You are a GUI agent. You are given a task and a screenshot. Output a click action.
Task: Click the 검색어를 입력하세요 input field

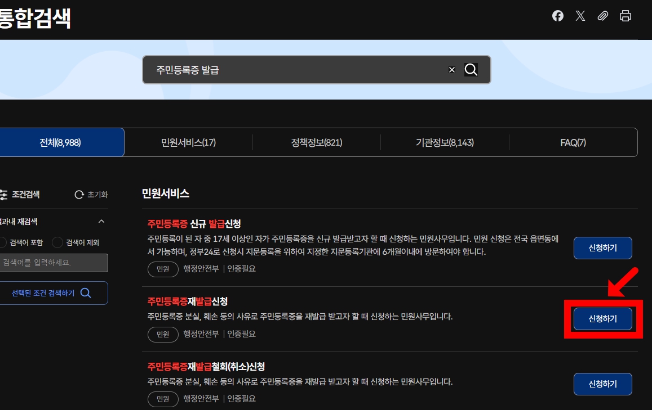click(x=54, y=263)
